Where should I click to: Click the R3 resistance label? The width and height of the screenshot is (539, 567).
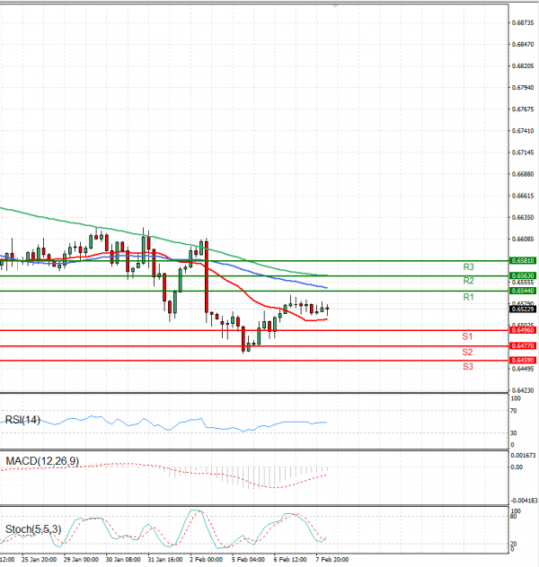coord(468,266)
